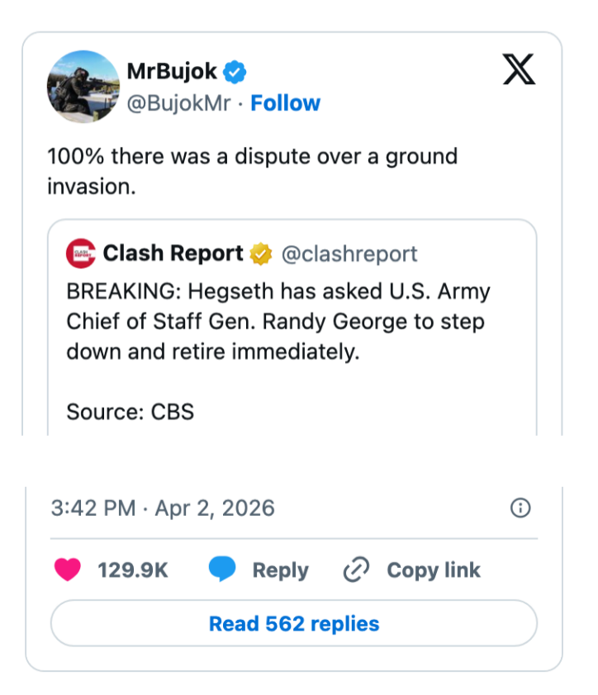598x695 pixels.
Task: Open the MrBujok display name link
Action: (x=172, y=72)
